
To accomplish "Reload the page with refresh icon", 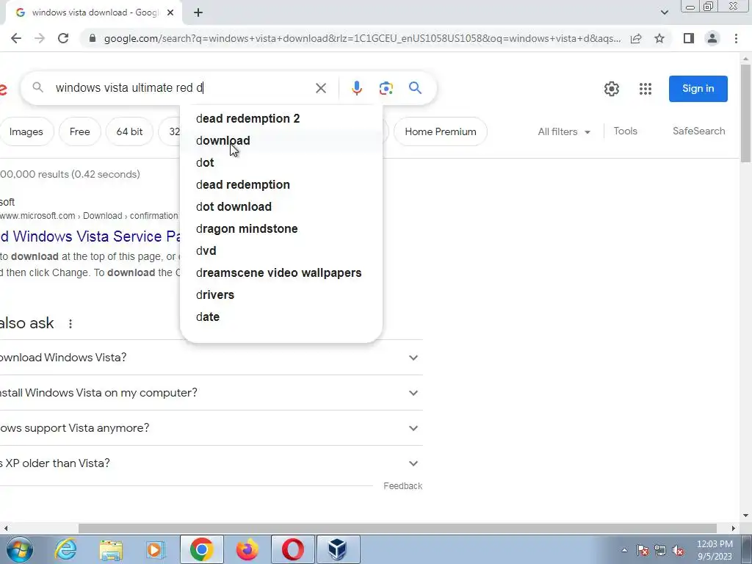I will (63, 38).
